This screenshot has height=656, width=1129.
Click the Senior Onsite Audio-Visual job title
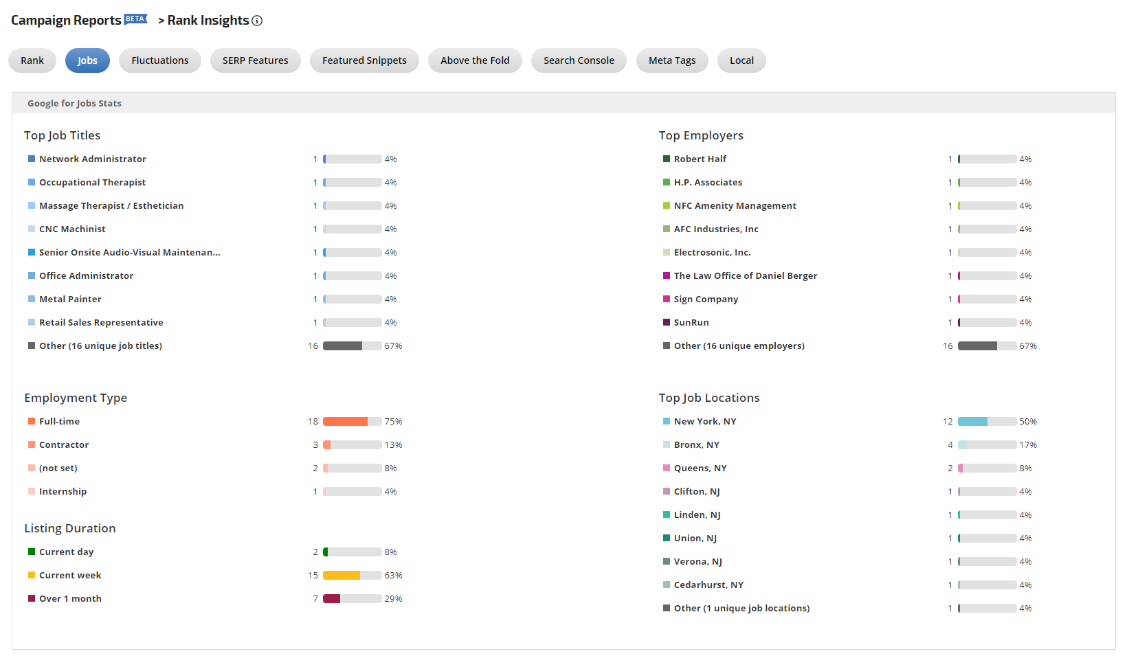point(129,252)
